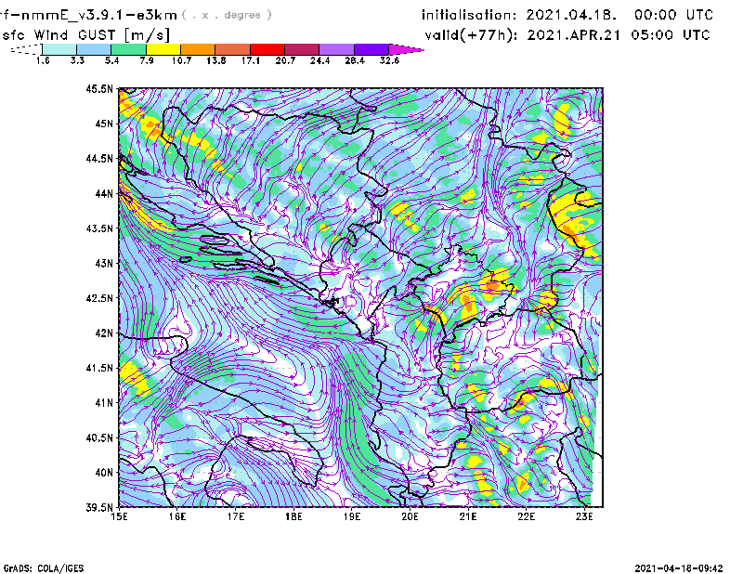Click the 20E longitude label
The image size is (743, 574).
pos(410,516)
